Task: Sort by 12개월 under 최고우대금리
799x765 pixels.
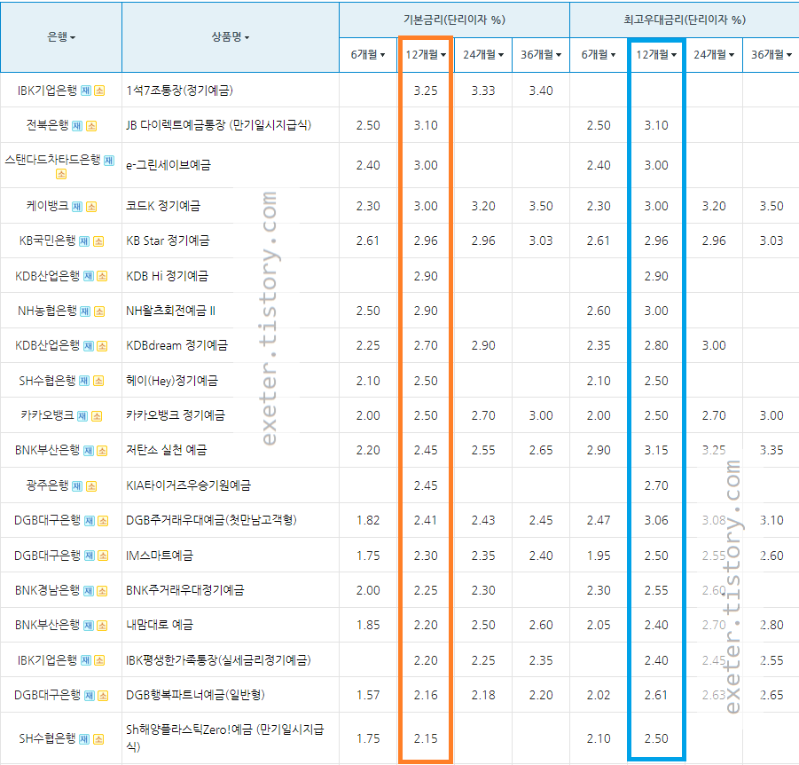Action: pos(656,54)
